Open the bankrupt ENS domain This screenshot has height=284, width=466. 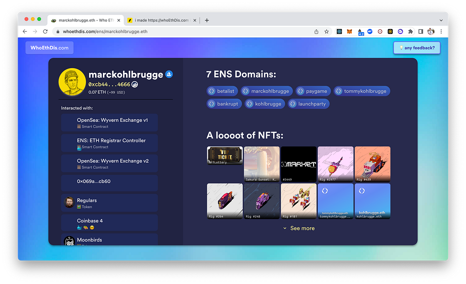click(x=224, y=104)
